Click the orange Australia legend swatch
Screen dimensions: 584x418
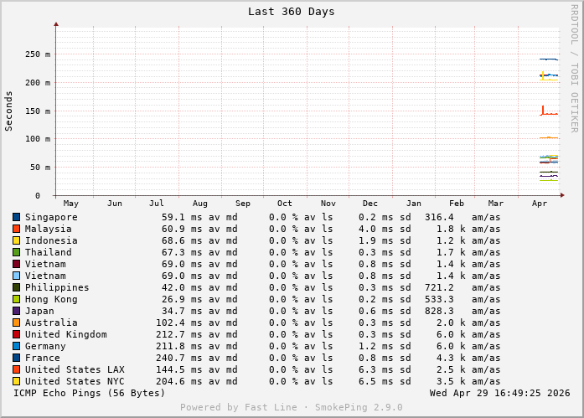pyautogui.click(x=16, y=323)
